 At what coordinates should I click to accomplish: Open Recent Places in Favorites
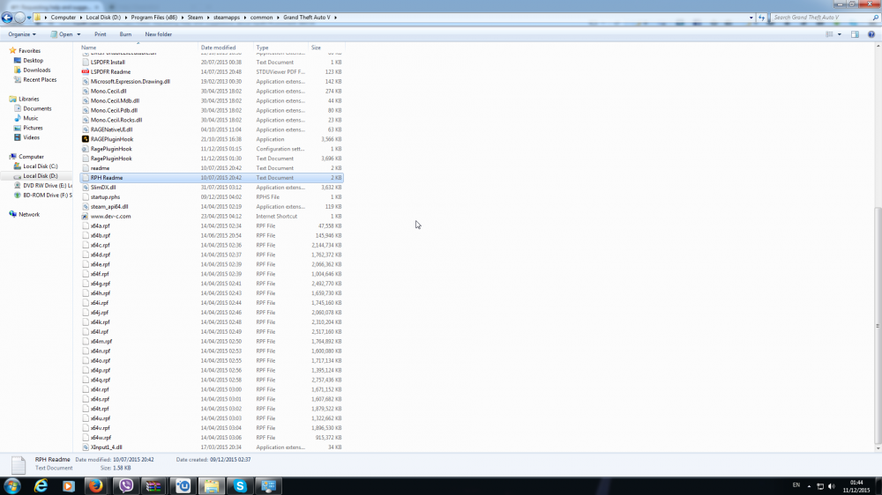point(40,80)
